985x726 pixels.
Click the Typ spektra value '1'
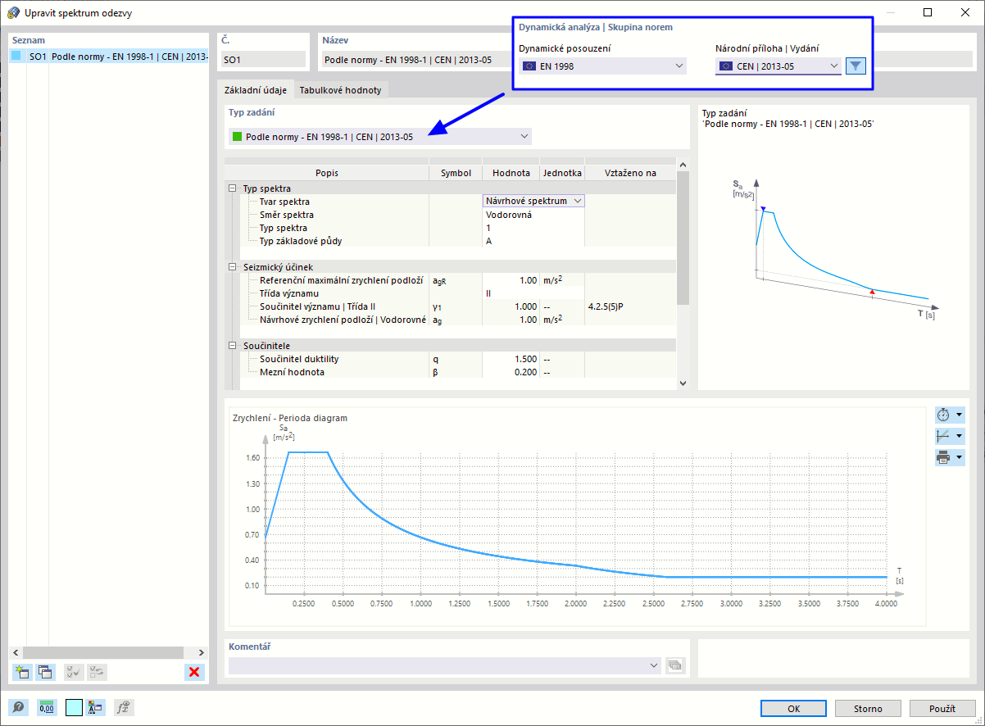(x=488, y=228)
